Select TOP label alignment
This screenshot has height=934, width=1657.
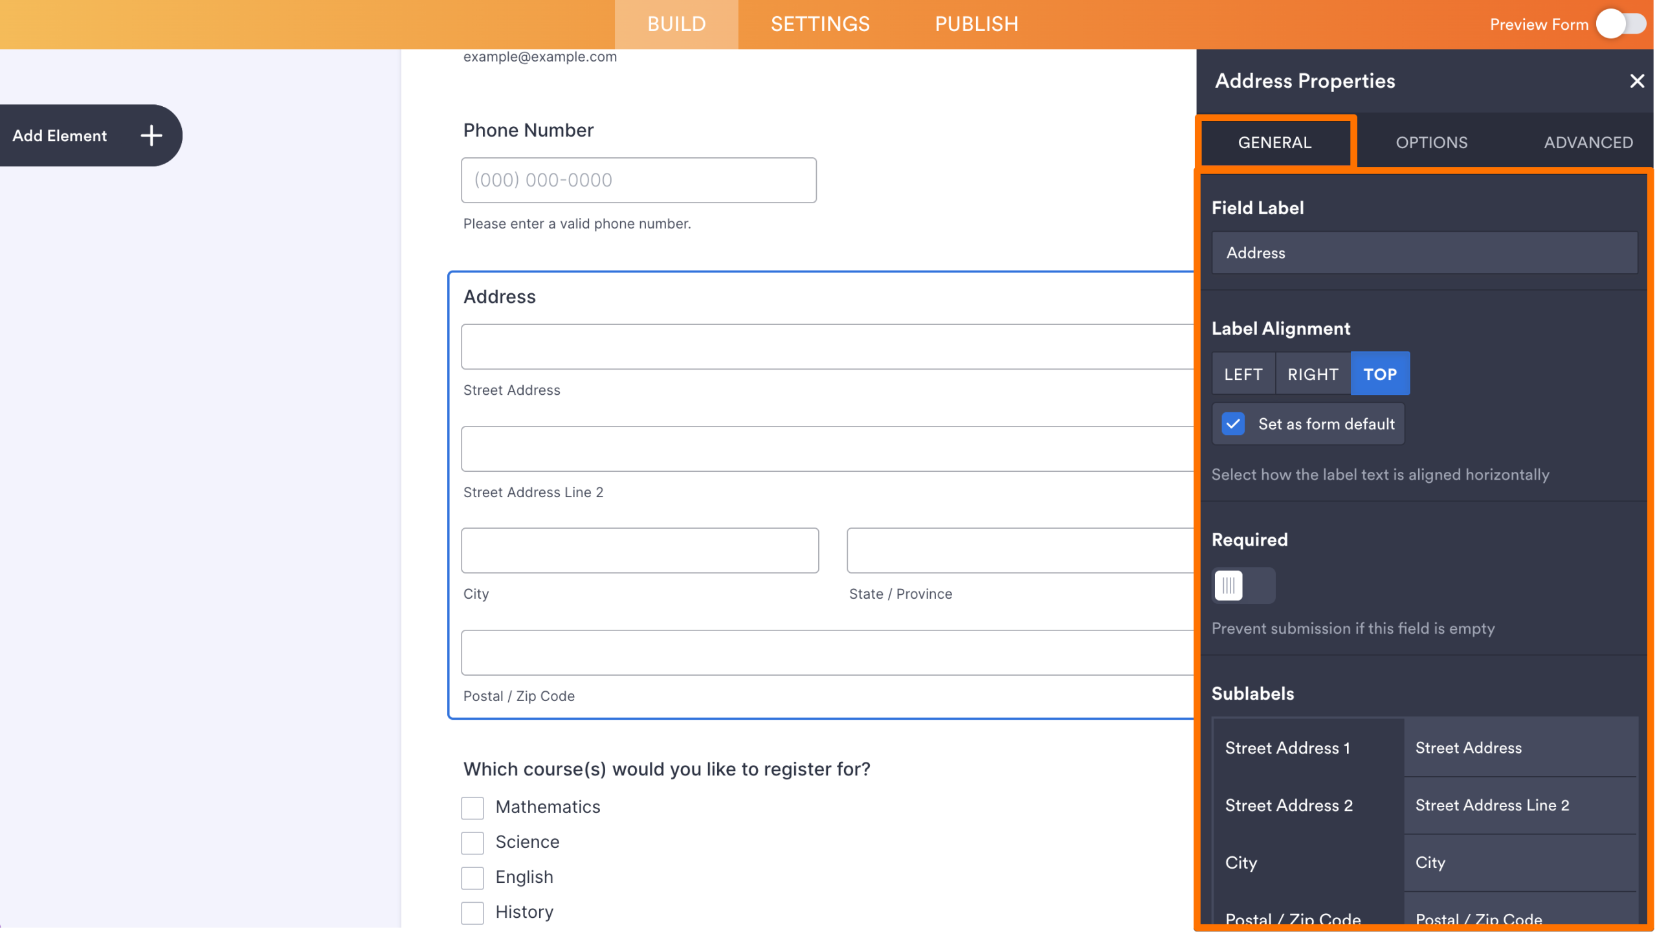point(1381,373)
